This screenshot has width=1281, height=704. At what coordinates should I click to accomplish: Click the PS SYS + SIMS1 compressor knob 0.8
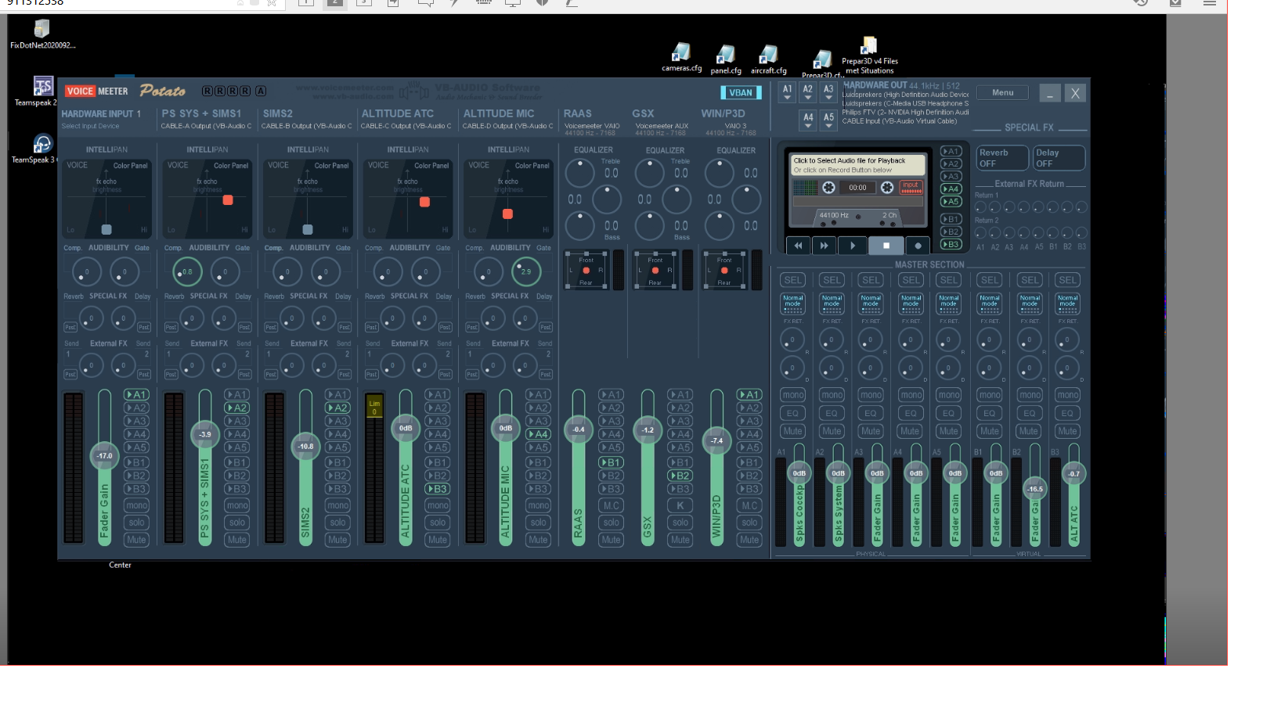tap(187, 271)
